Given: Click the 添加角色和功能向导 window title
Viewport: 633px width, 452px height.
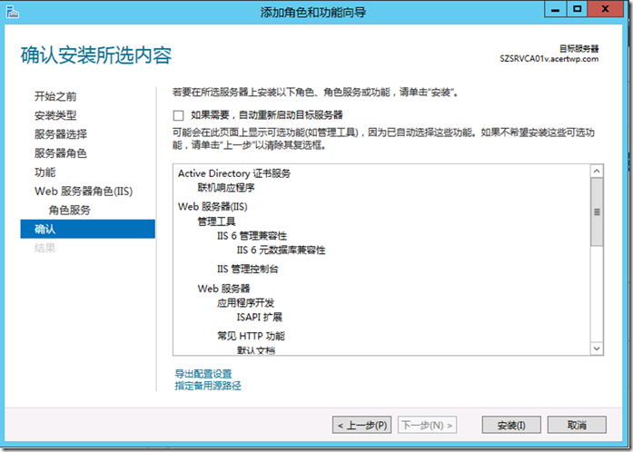Looking at the screenshot, I should (x=313, y=12).
